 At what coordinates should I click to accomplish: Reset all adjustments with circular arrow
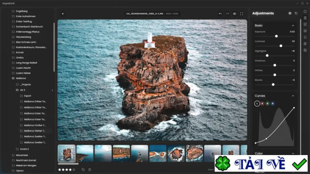pos(296,13)
